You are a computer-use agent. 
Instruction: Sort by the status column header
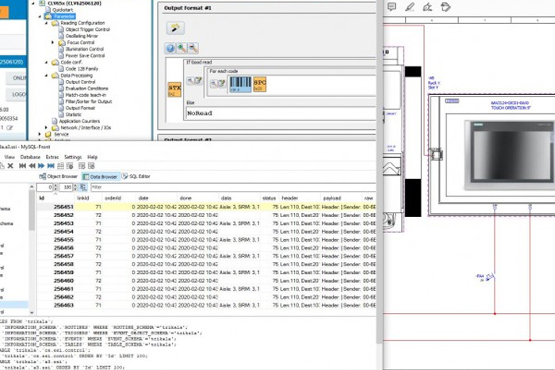(x=269, y=198)
